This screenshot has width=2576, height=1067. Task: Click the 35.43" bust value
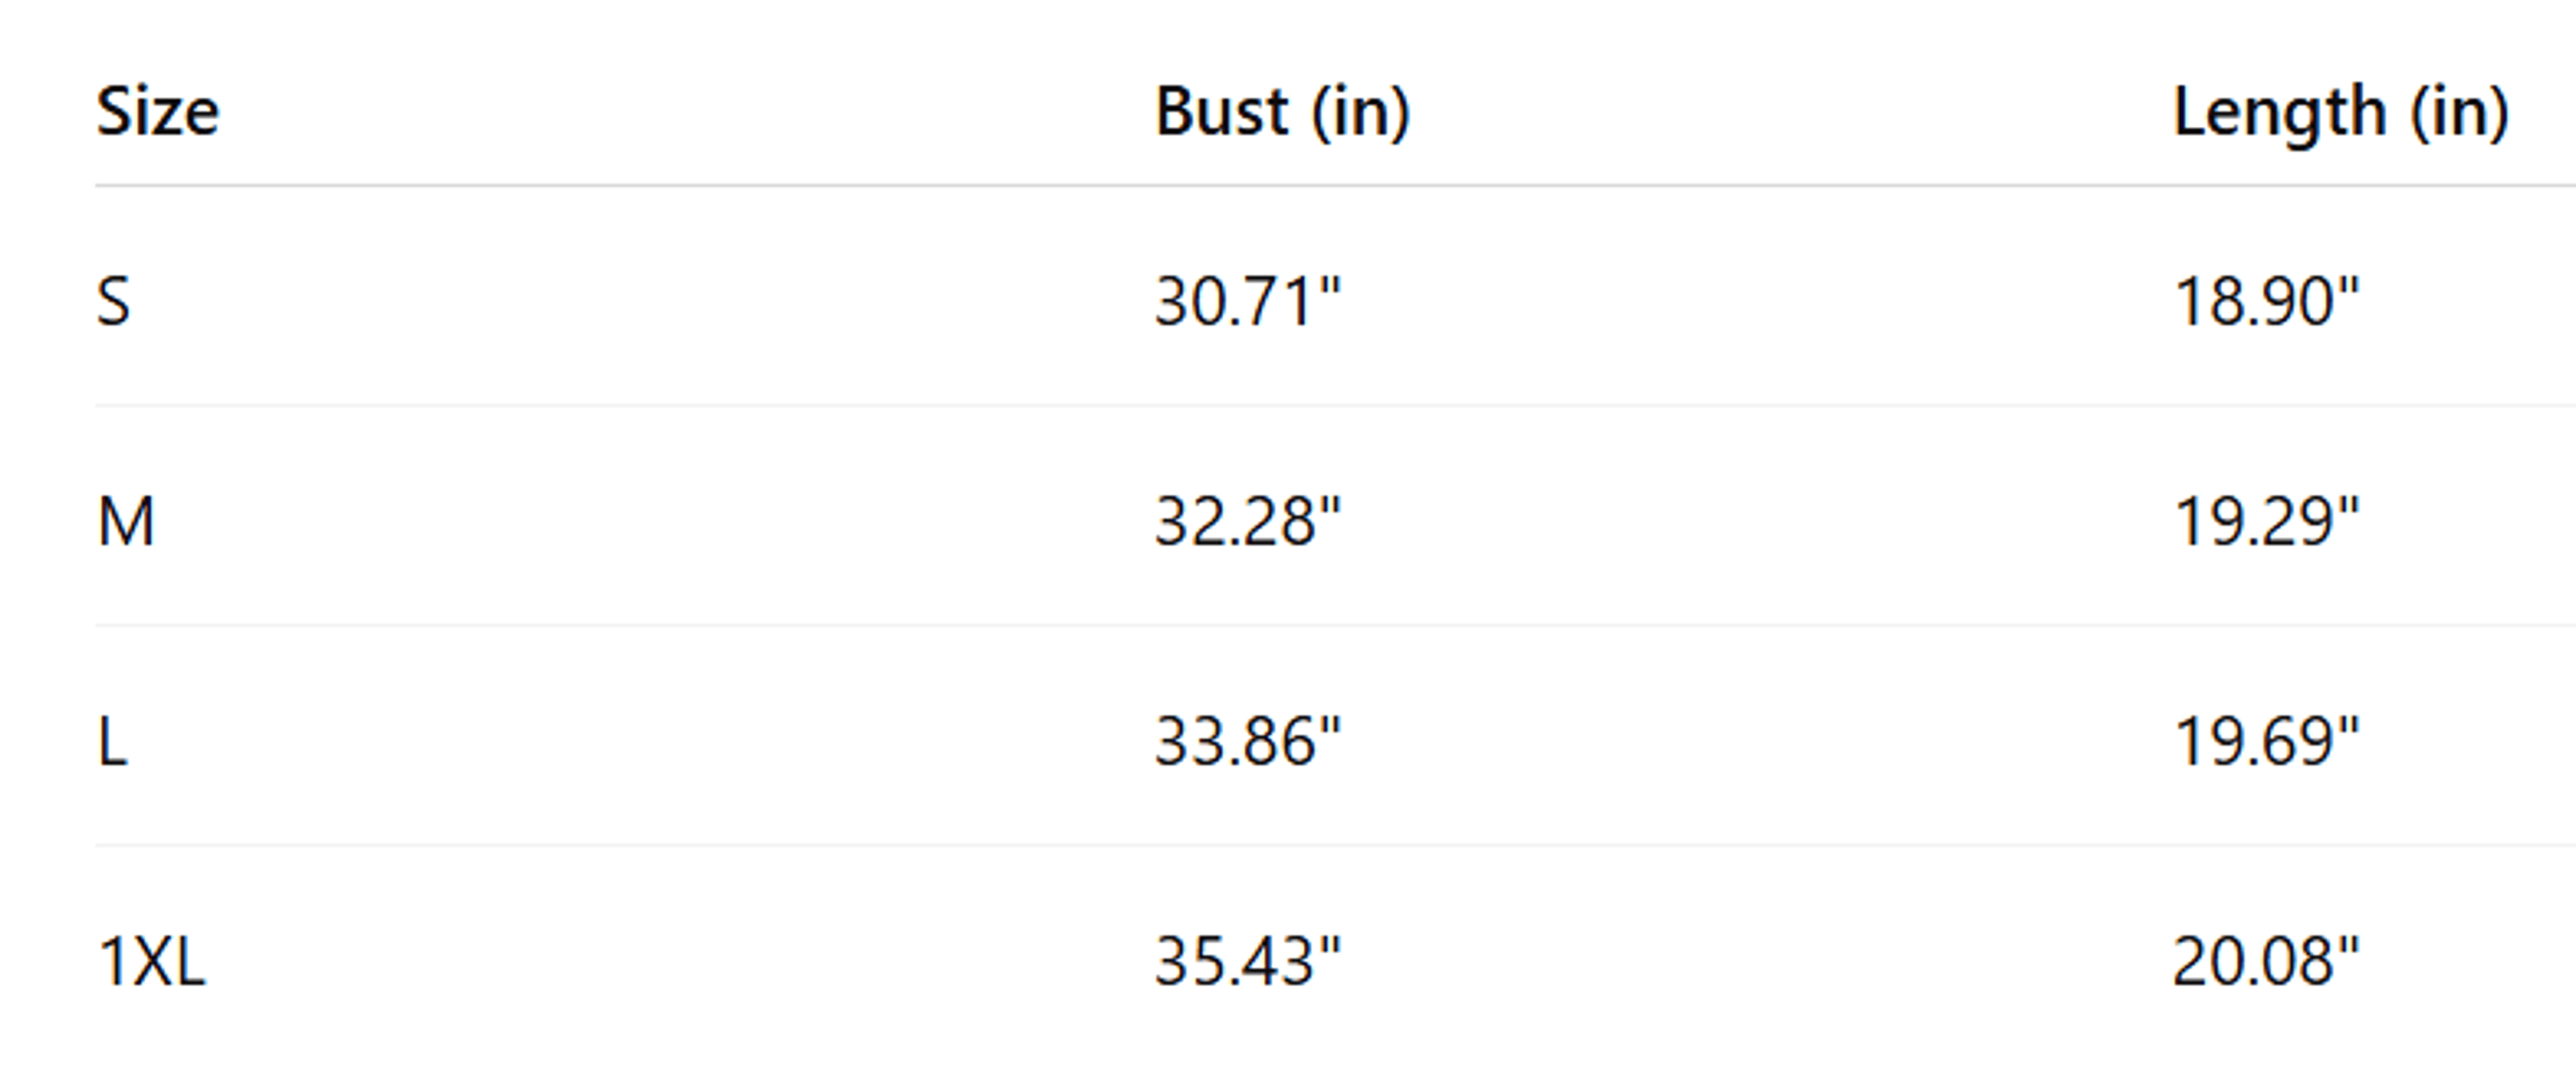(x=1247, y=962)
